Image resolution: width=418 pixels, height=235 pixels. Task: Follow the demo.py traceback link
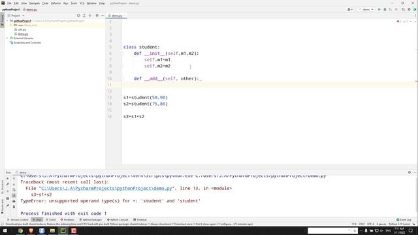(x=106, y=188)
